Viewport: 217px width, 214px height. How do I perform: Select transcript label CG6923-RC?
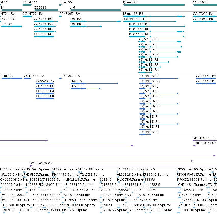tap(43, 19)
